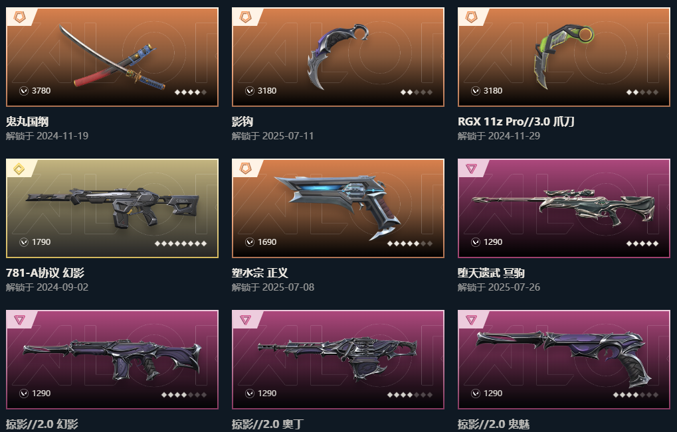Select the green RGX 11z Pro knife image
The image size is (677, 432).
[x=564, y=57]
